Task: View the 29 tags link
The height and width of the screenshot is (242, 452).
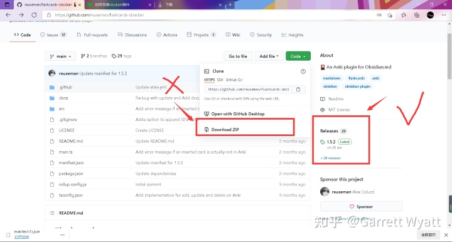Action: click(122, 56)
